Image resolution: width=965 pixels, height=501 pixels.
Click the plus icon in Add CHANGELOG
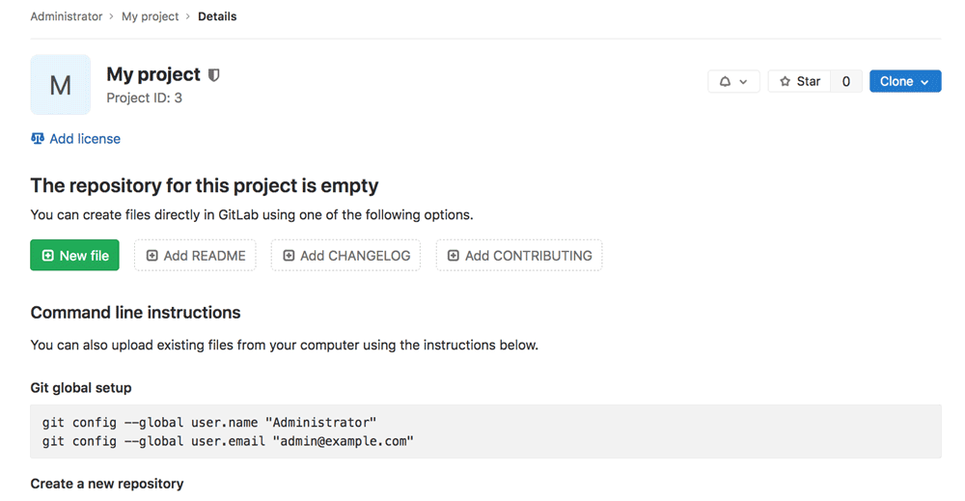click(289, 256)
